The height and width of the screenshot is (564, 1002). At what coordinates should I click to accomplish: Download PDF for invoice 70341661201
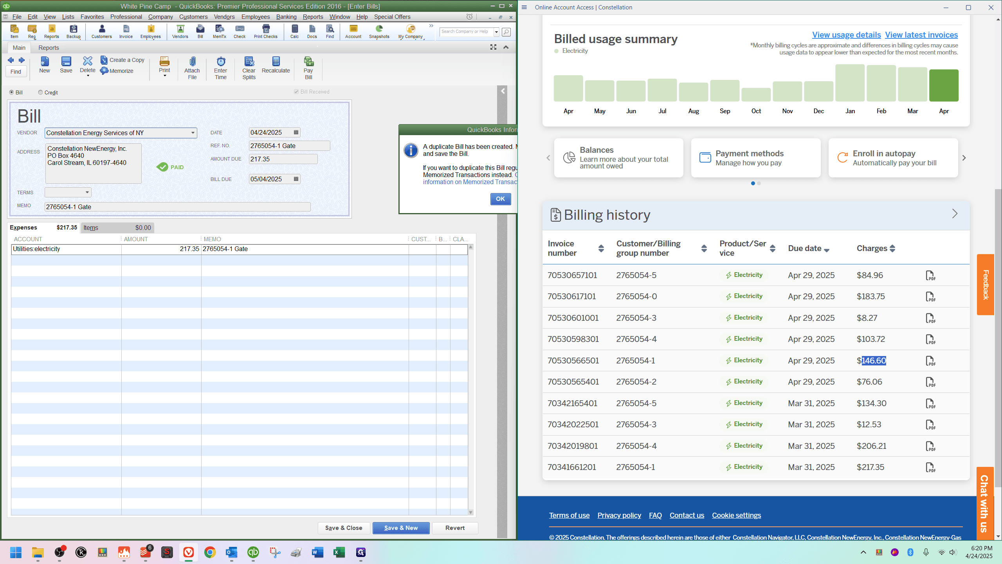coord(930,467)
